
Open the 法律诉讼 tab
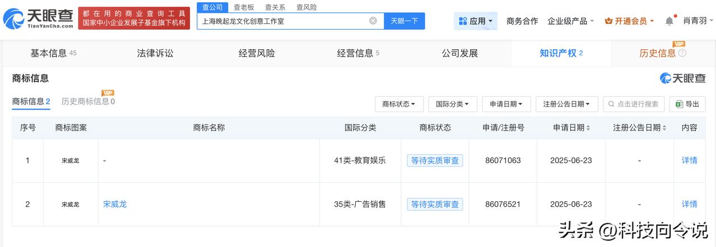pos(155,53)
